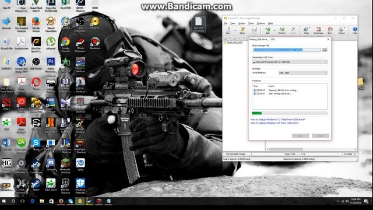Screen dimensions: 373x210
Task: Open Windows 7 / Vista USB setup link
Action: pyautogui.click(x=277, y=120)
